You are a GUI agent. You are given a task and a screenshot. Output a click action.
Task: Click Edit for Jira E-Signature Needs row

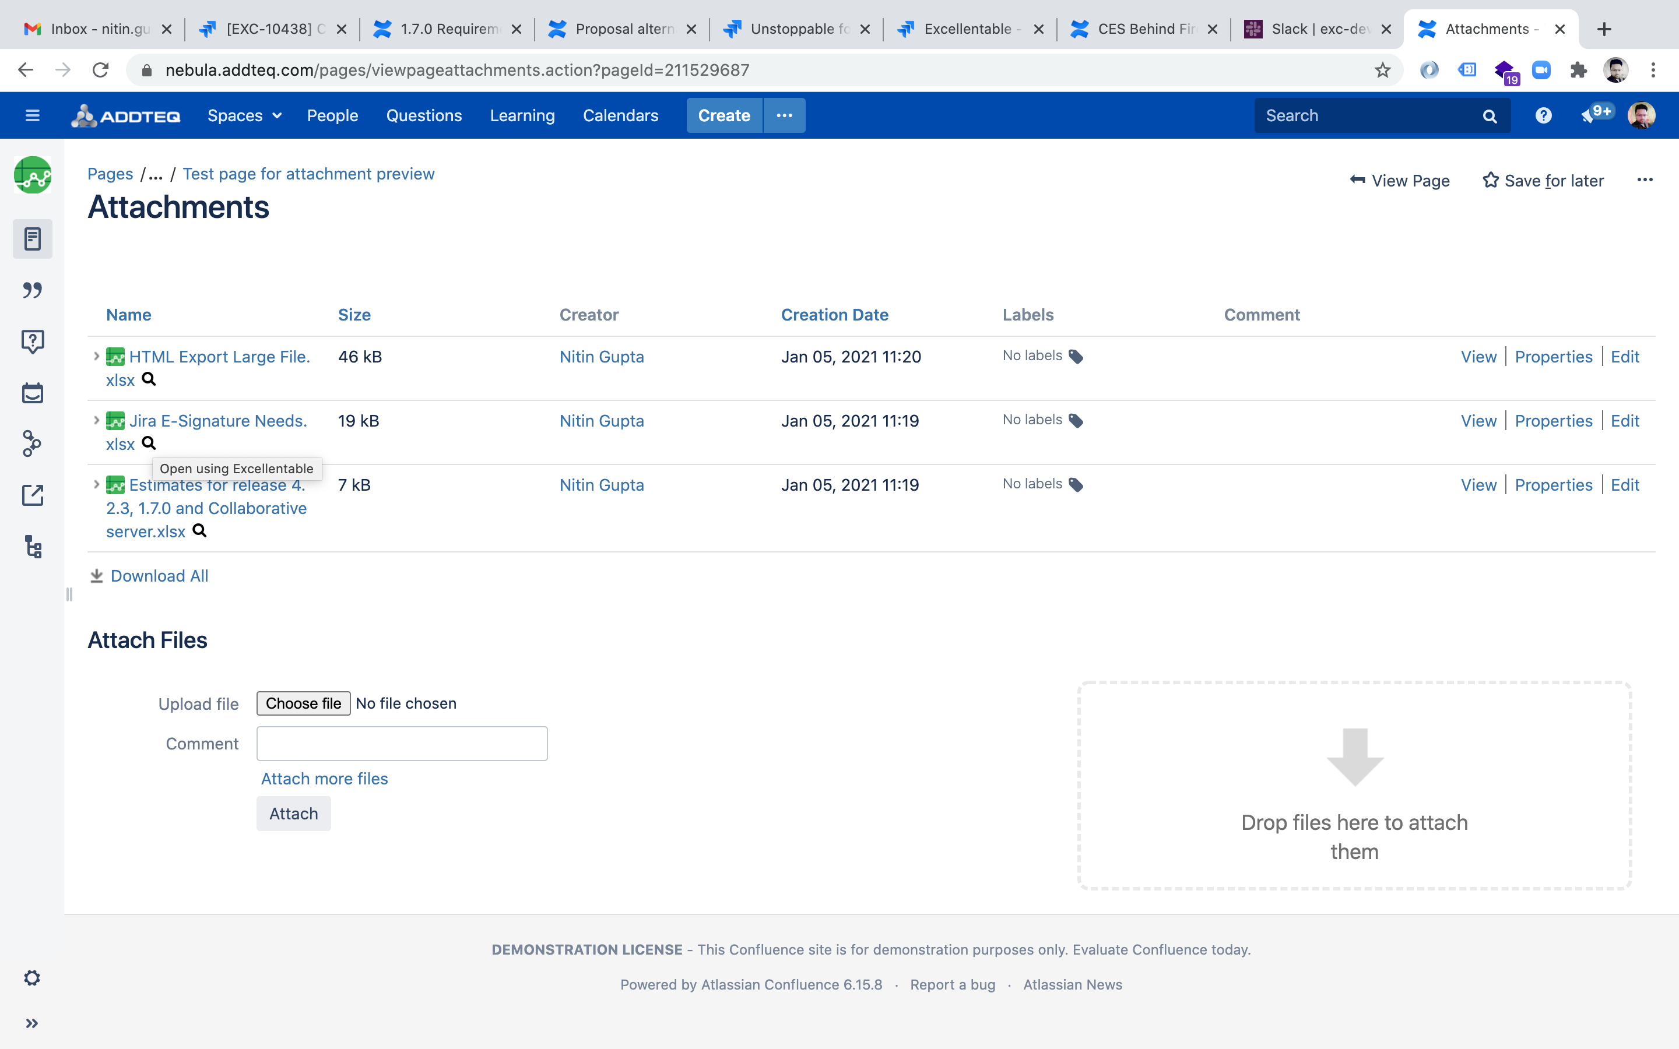1625,420
